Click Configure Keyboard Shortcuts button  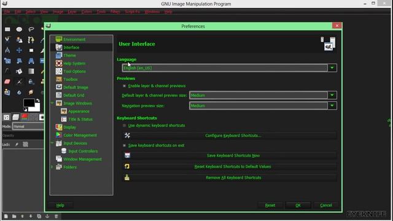[x=229, y=136]
